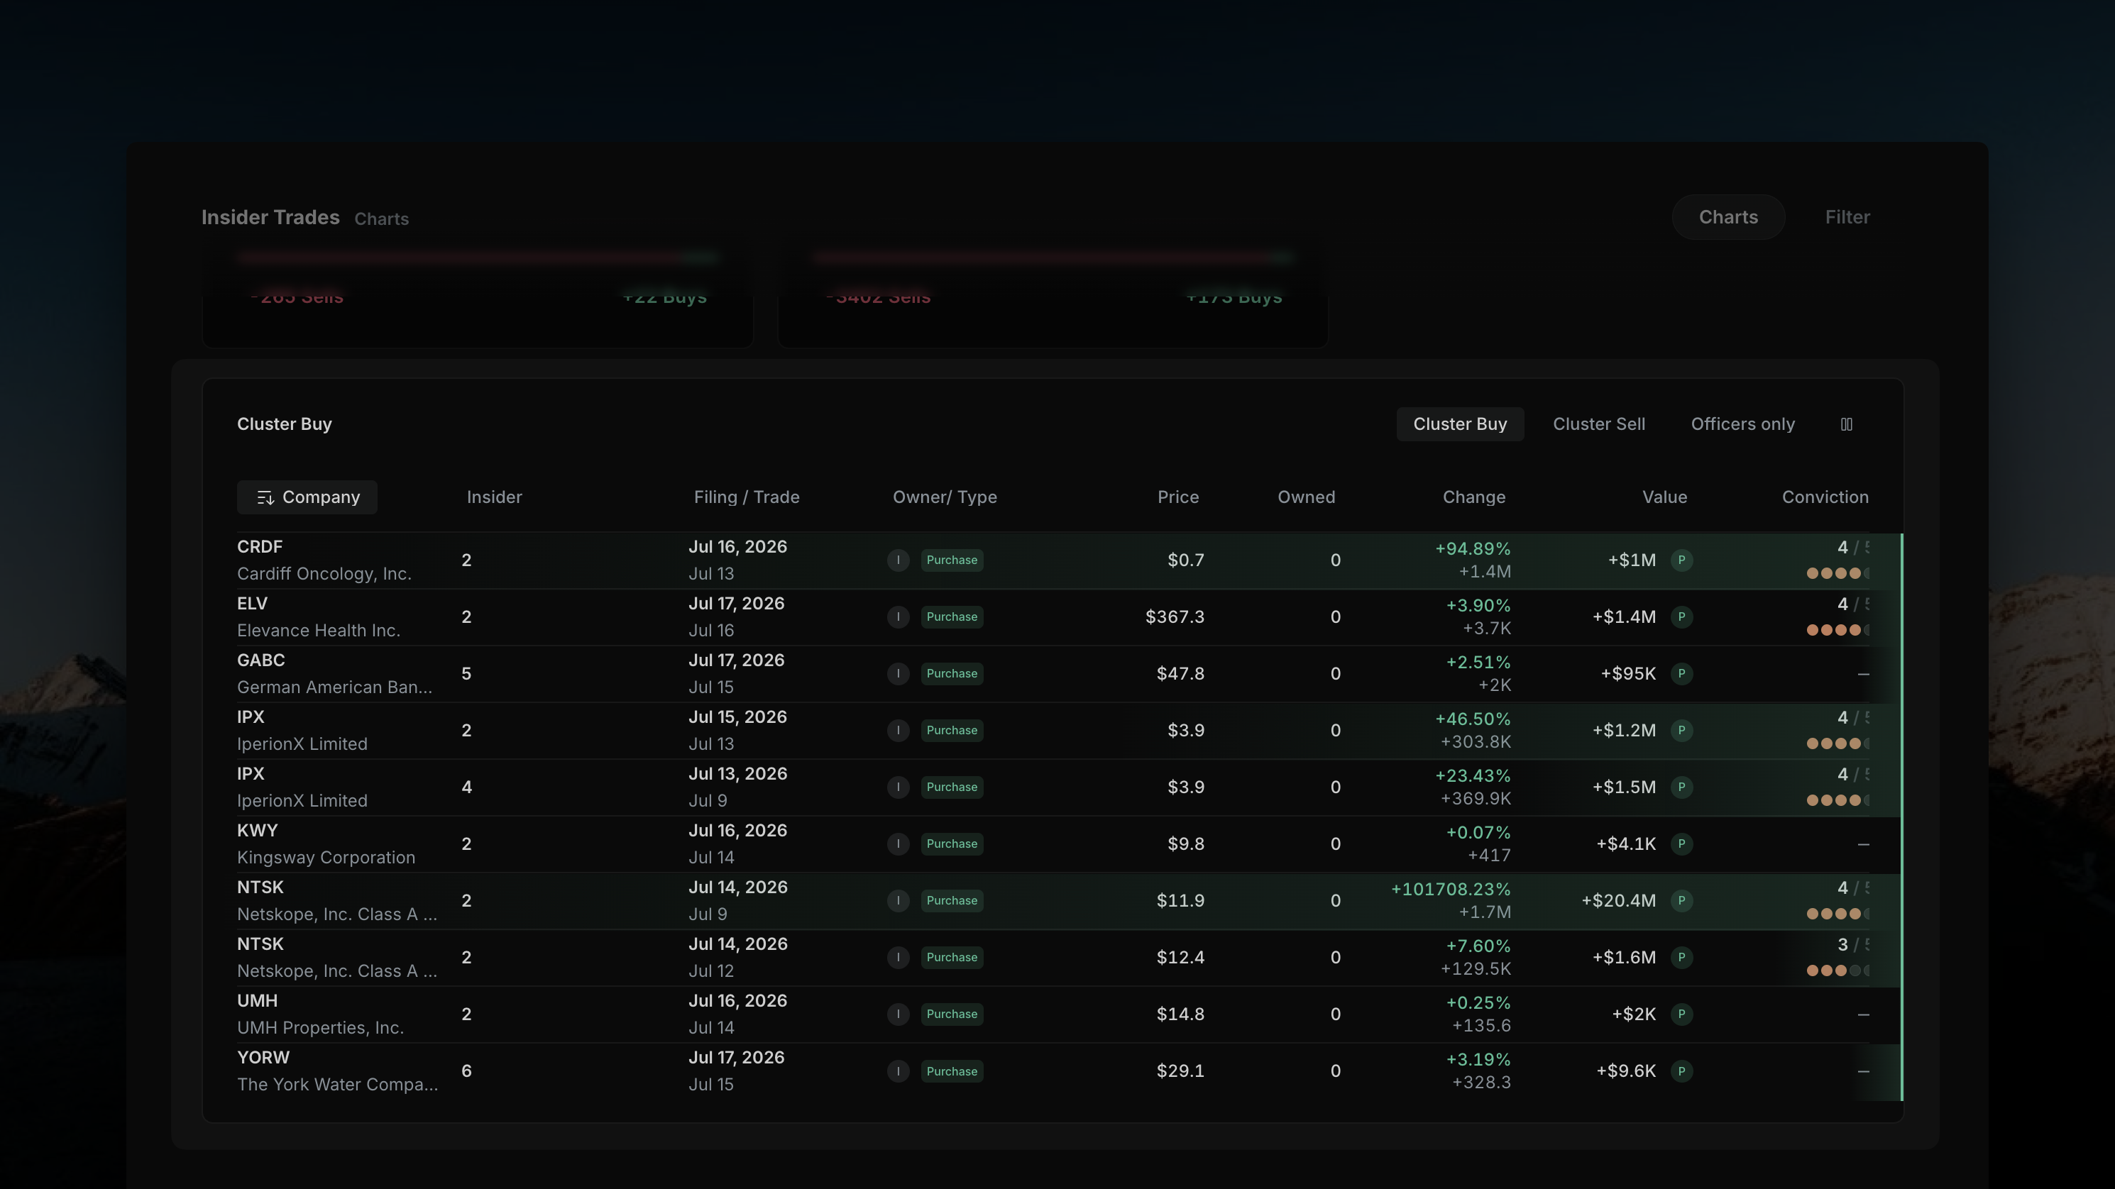Click the $29.1 price cell
The width and height of the screenshot is (2115, 1189).
pos(1181,1071)
